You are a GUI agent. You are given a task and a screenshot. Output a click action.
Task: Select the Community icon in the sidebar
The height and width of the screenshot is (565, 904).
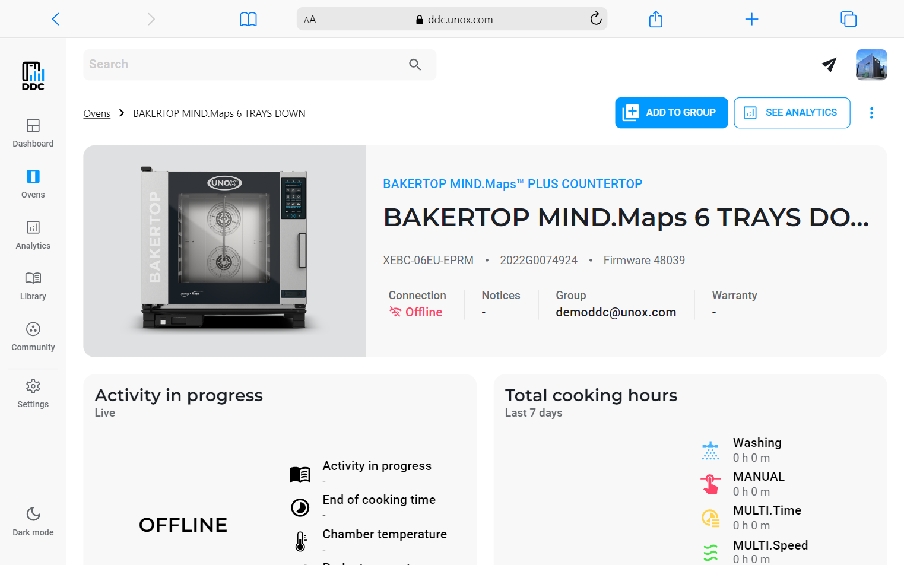point(33,337)
